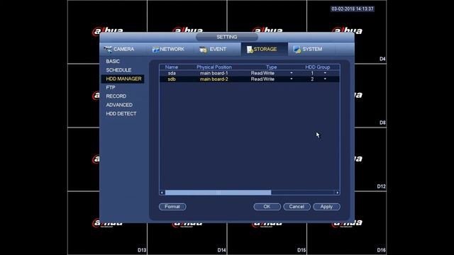Switch to the NETWORK tab
This screenshot has width=454, height=255.
(172, 49)
